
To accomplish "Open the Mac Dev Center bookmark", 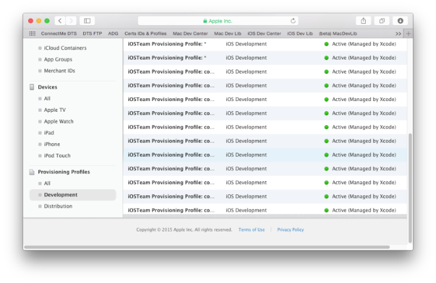I will [190, 34].
